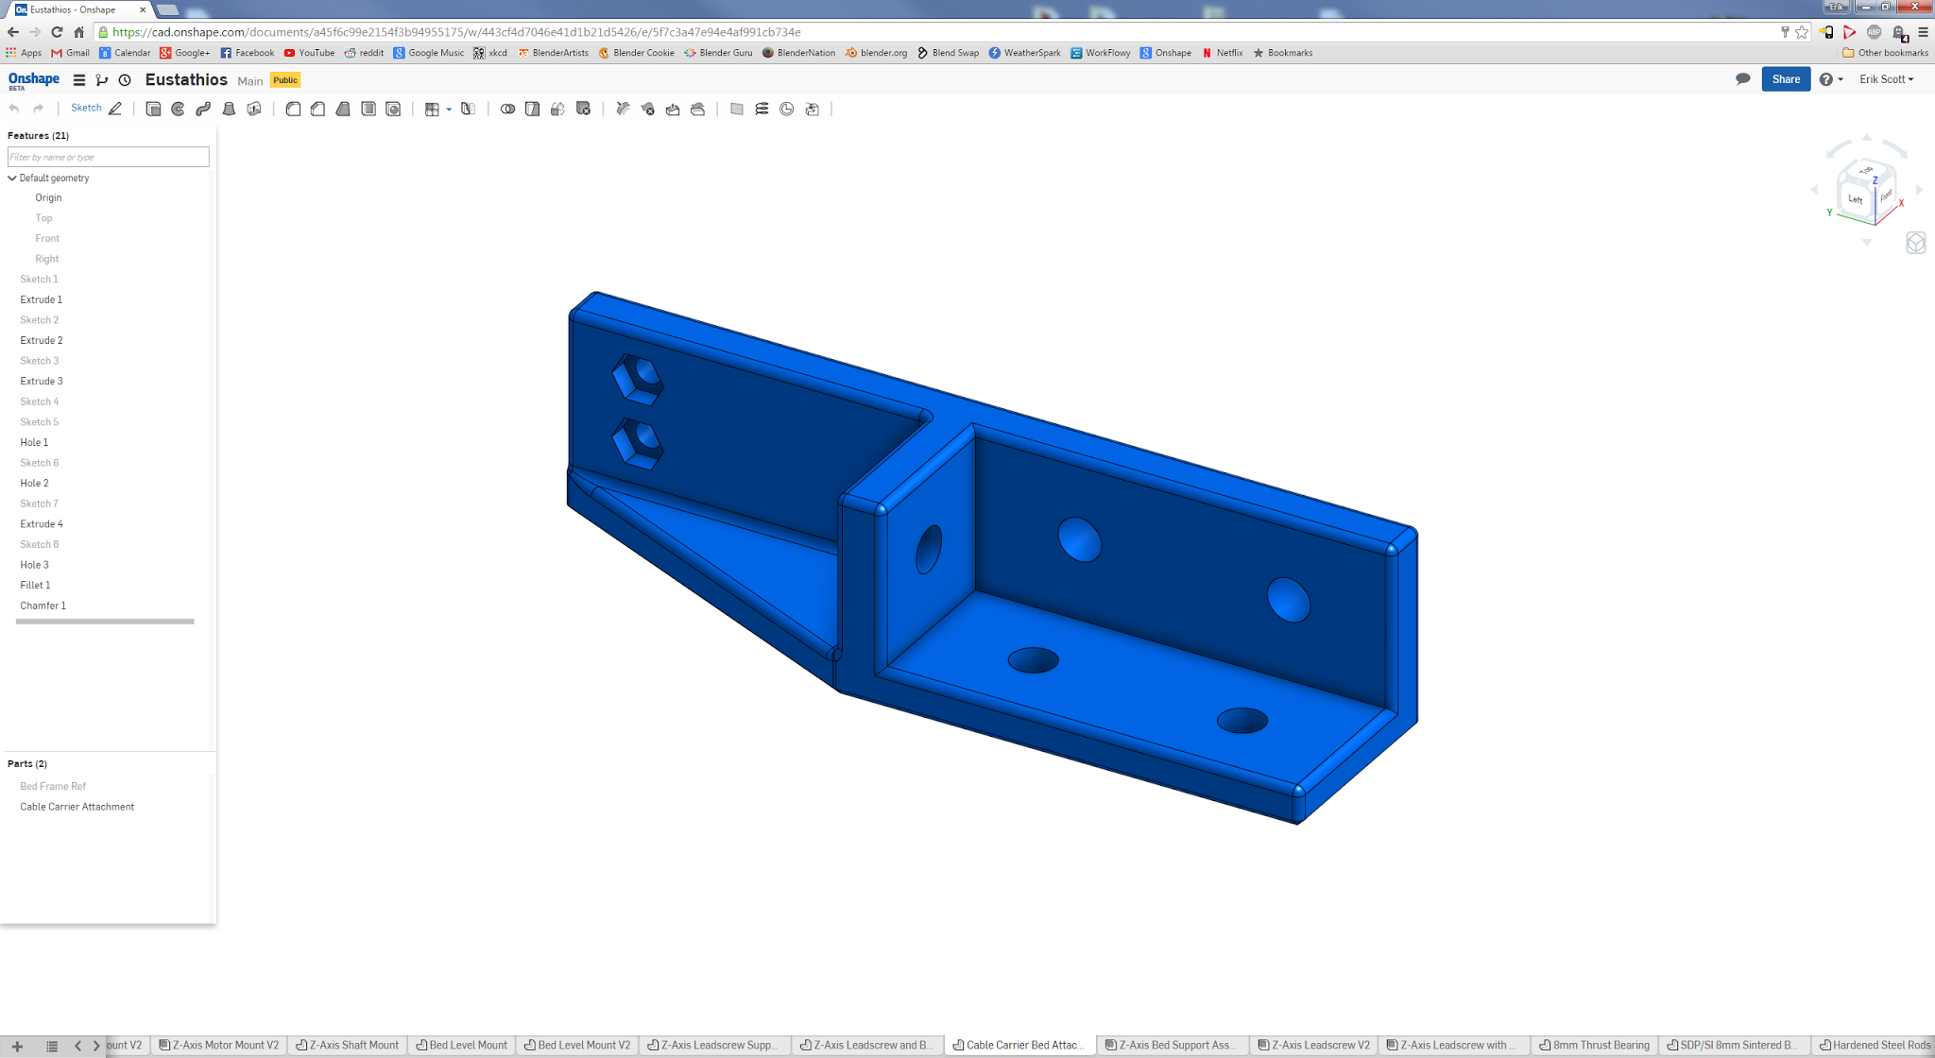1935x1058 pixels.
Task: Select the Fillet tool
Action: 293,109
